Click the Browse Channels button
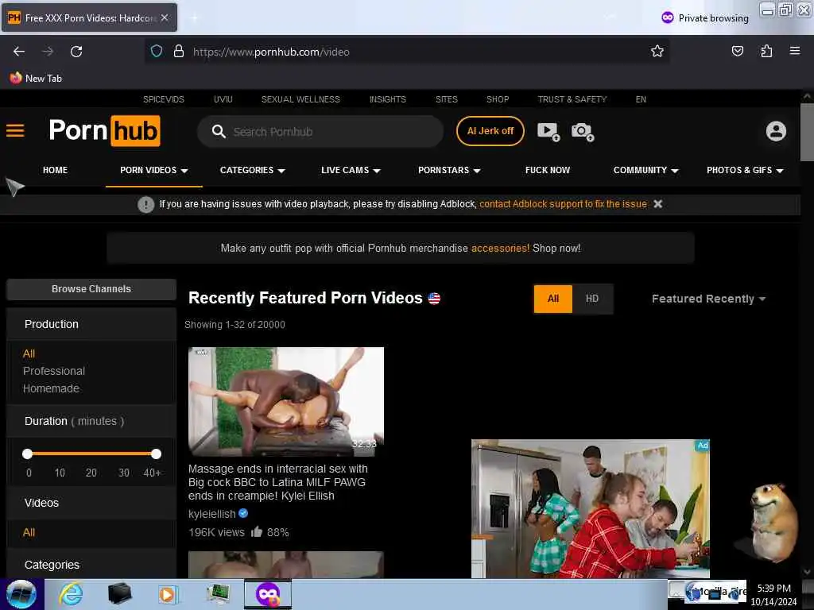The image size is (814, 610). coord(91,289)
